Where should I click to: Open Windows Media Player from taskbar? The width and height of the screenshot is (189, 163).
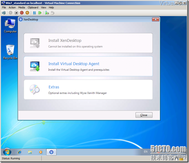pyautogui.click(x=41, y=152)
